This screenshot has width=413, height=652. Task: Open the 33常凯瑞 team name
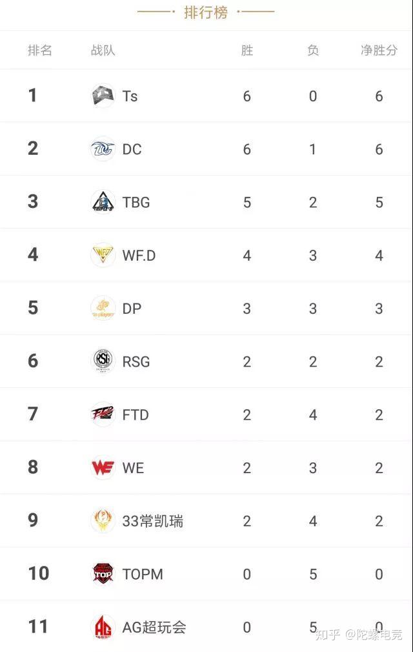point(152,521)
